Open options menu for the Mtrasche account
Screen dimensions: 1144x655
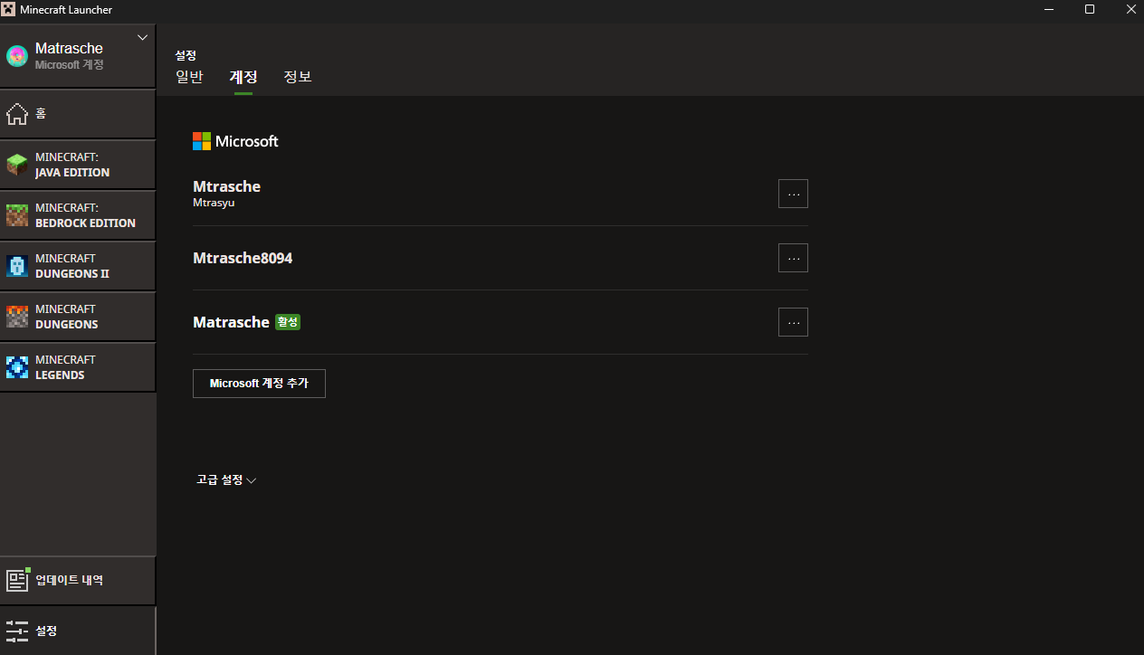[x=793, y=194]
